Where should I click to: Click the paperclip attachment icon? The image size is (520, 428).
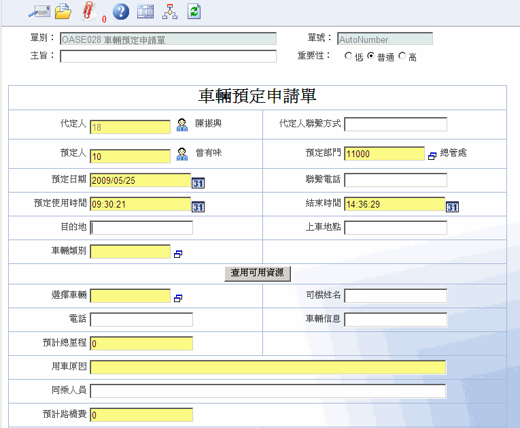(x=88, y=11)
